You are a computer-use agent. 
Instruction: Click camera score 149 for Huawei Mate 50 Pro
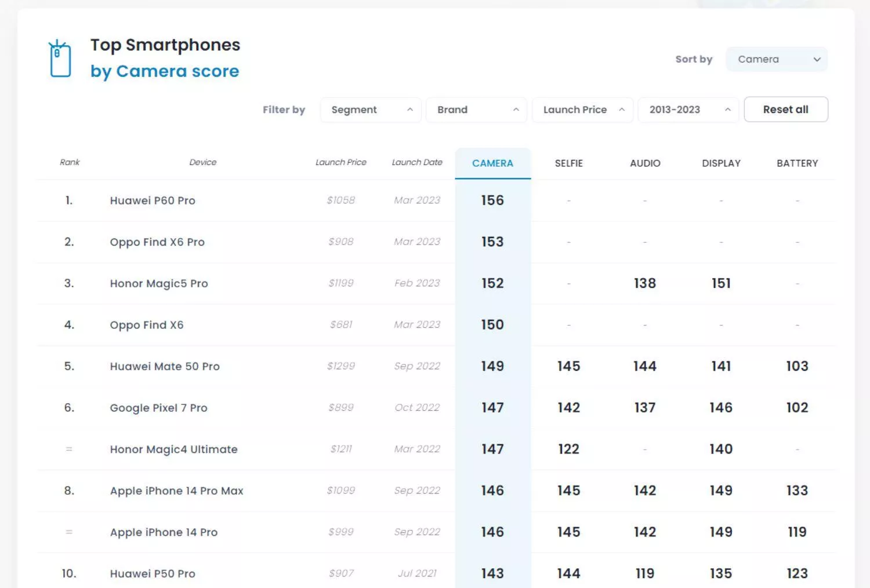coord(492,366)
